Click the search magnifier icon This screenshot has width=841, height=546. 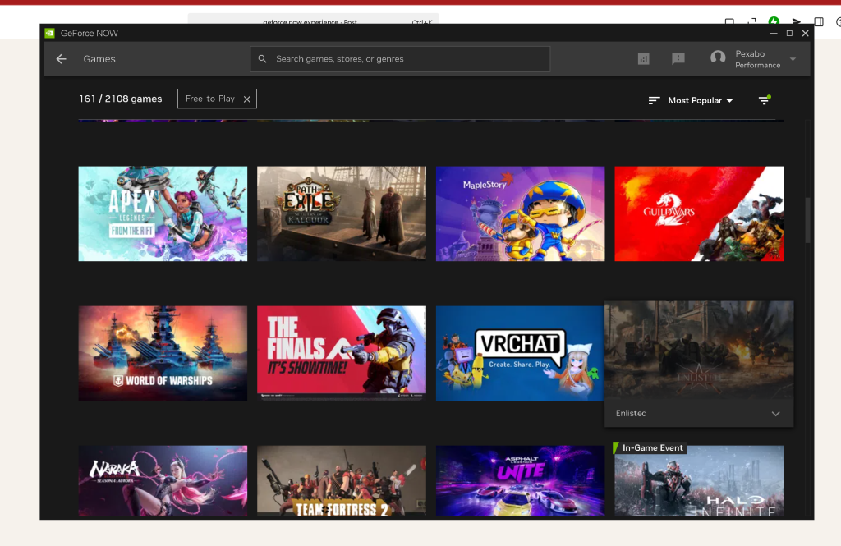[262, 59]
